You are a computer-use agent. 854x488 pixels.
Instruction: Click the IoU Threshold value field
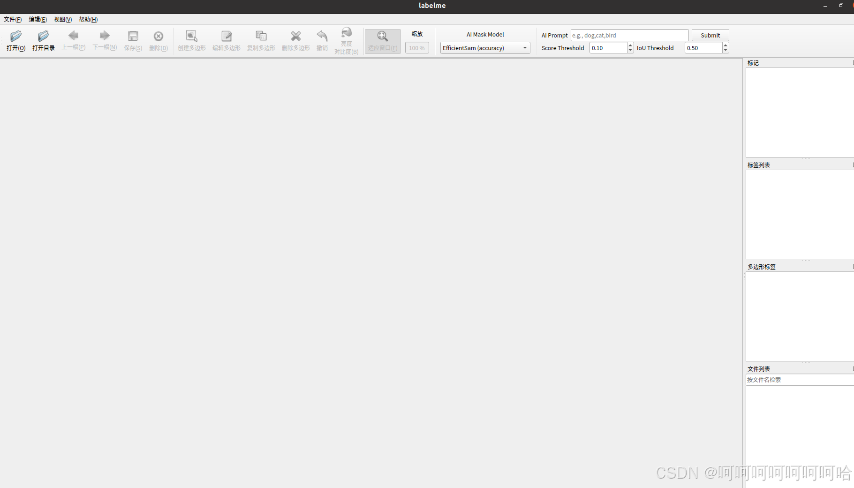click(703, 48)
